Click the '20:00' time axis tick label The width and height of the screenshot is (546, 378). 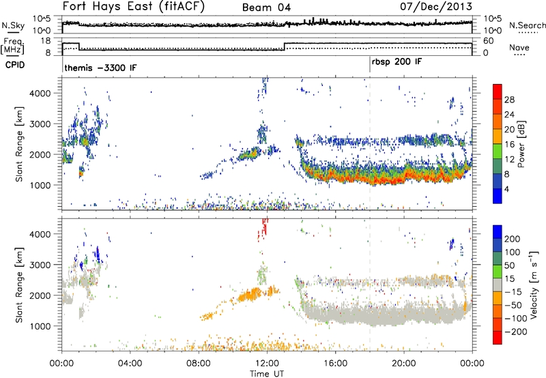[x=403, y=364]
